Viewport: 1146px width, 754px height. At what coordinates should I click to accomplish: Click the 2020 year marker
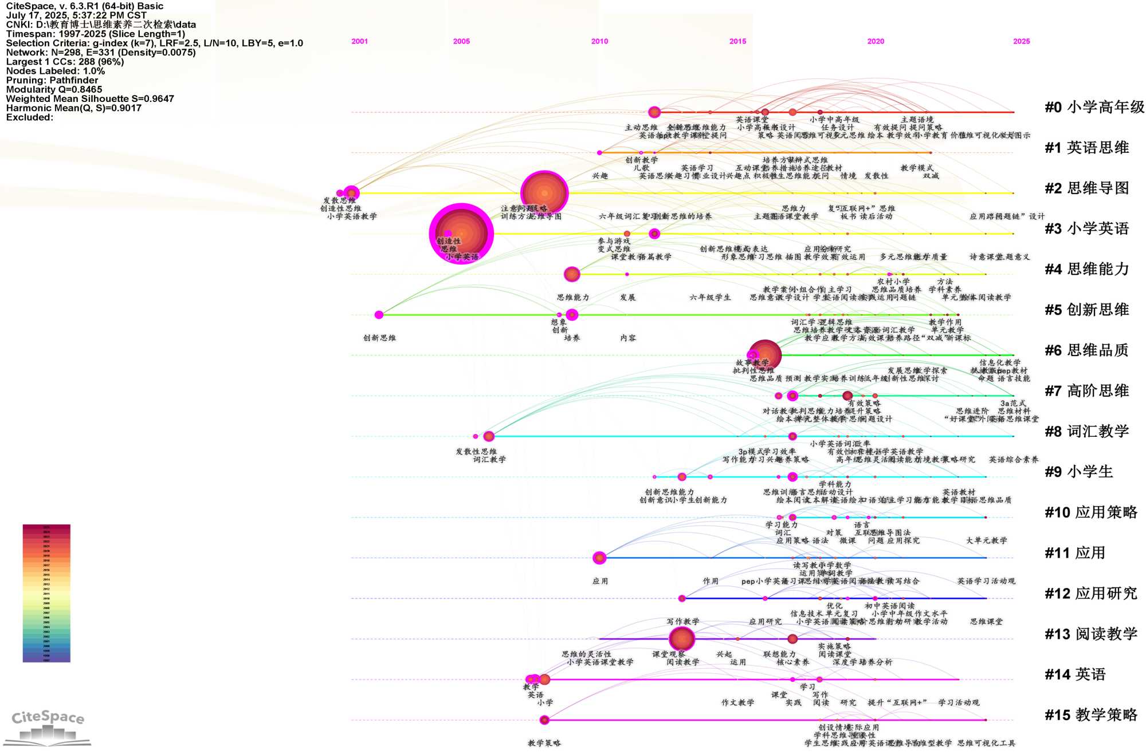(875, 41)
